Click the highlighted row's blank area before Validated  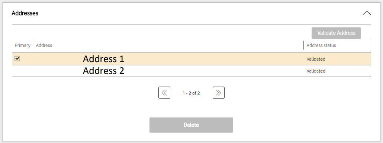(214, 59)
